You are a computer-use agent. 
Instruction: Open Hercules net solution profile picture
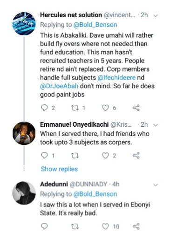tap(24, 24)
